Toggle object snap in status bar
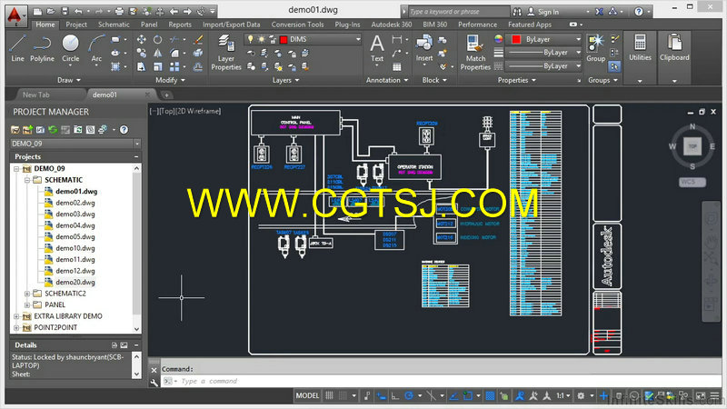This screenshot has height=409, width=727. click(x=468, y=395)
